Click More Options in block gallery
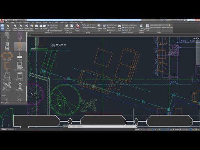Viewport: 200px width, 150px height. 5,103
